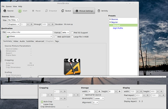
Task: Open the Videos destination folder dropdown
Action: coord(30,36)
